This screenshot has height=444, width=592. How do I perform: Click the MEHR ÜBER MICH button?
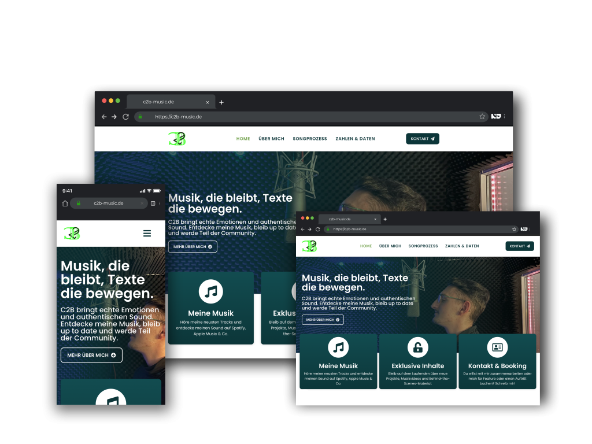322,319
